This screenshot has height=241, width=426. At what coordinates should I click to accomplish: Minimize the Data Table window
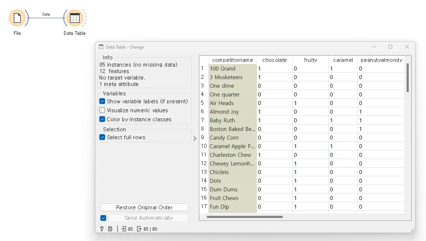374,47
